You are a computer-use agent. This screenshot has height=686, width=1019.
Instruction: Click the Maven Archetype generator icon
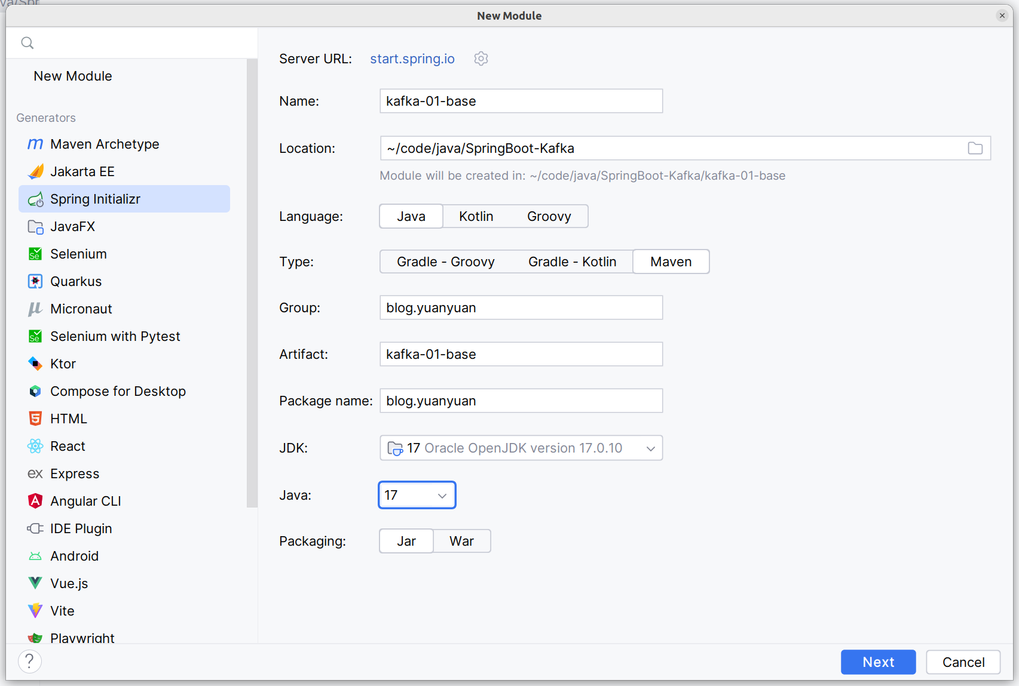click(35, 144)
